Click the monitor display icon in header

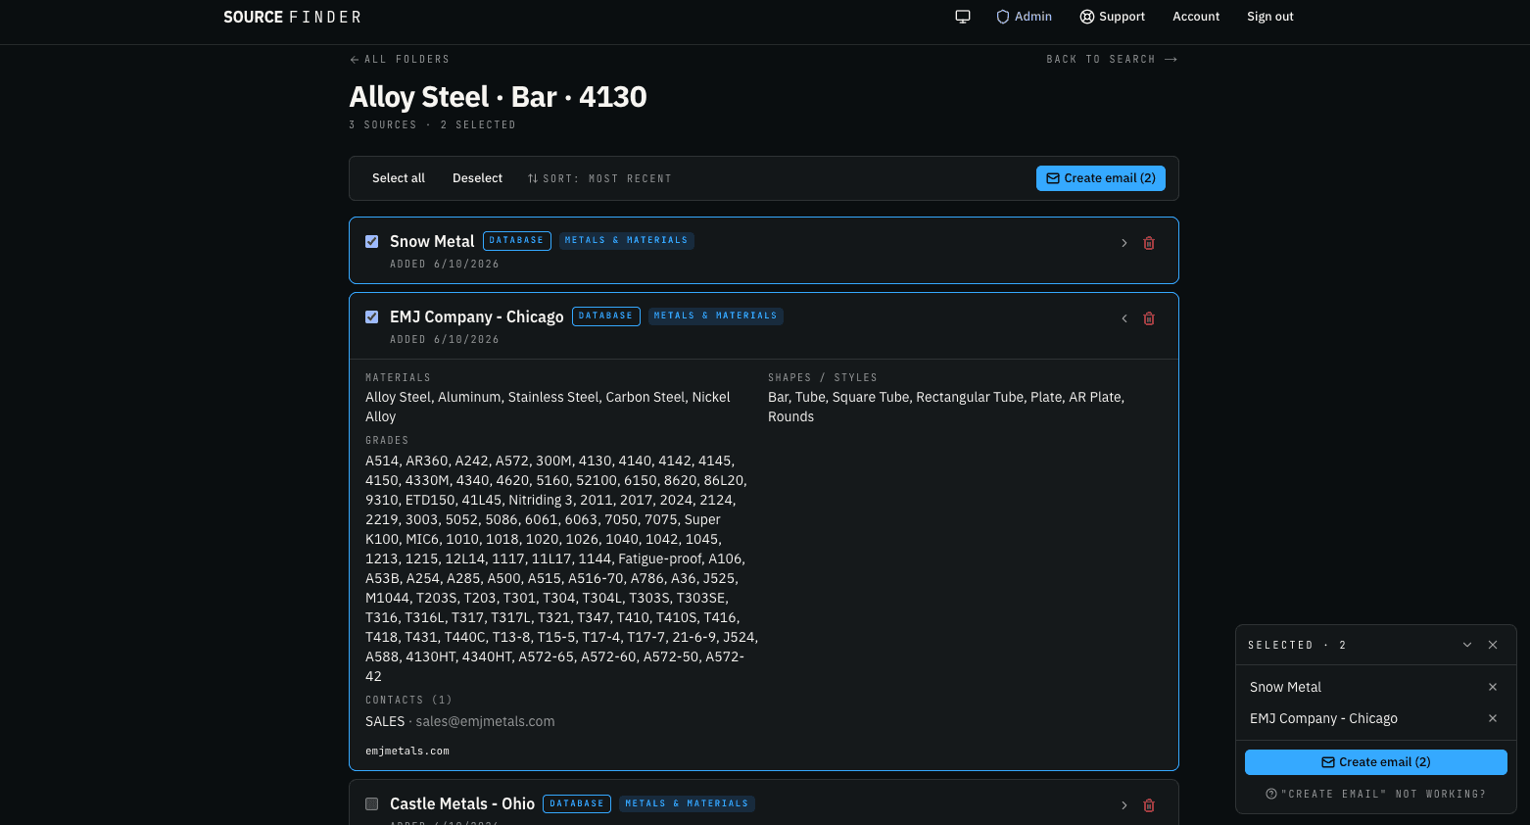pos(963,17)
